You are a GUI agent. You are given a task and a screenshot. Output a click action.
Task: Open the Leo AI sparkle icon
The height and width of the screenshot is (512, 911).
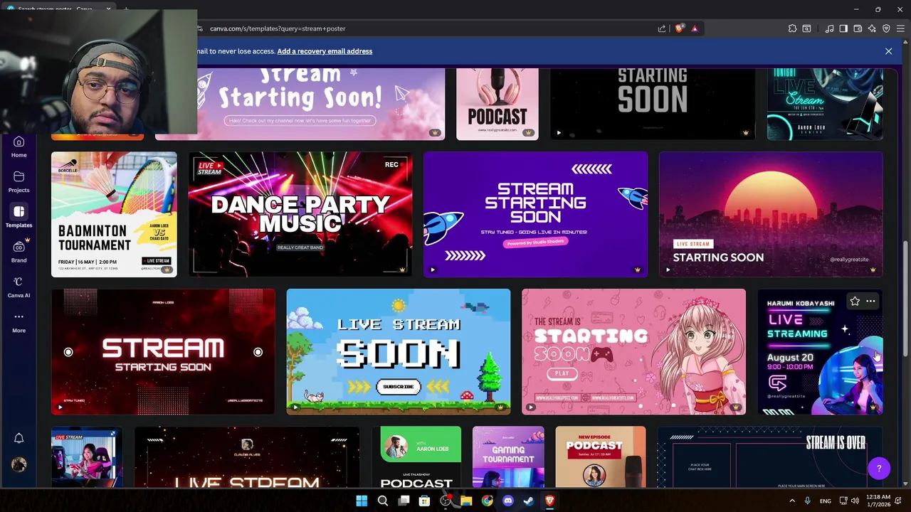872,28
